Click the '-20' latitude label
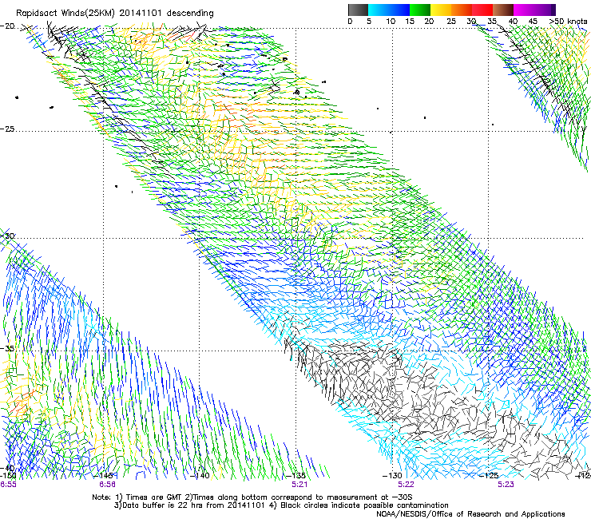The image size is (591, 519). (7, 26)
